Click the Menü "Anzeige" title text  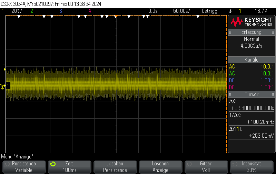pyautogui.click(x=17, y=157)
